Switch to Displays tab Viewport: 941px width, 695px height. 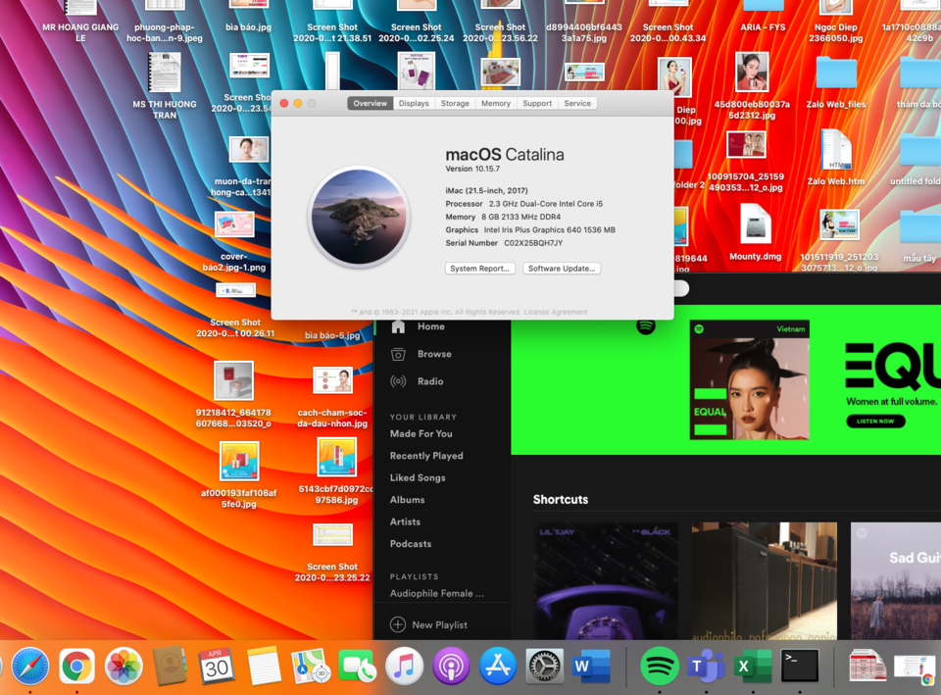point(414,103)
